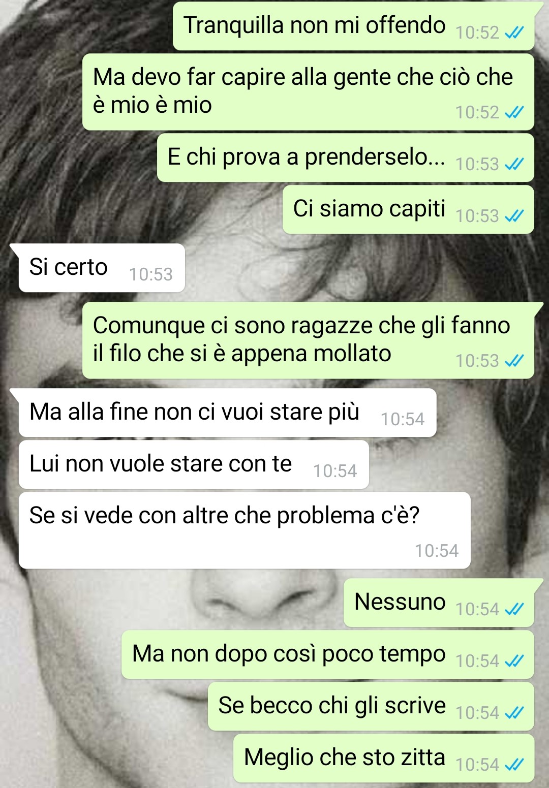This screenshot has width=549, height=788.
Task: Tap the 'Lui non vuole stare con te' message
Action: [194, 464]
